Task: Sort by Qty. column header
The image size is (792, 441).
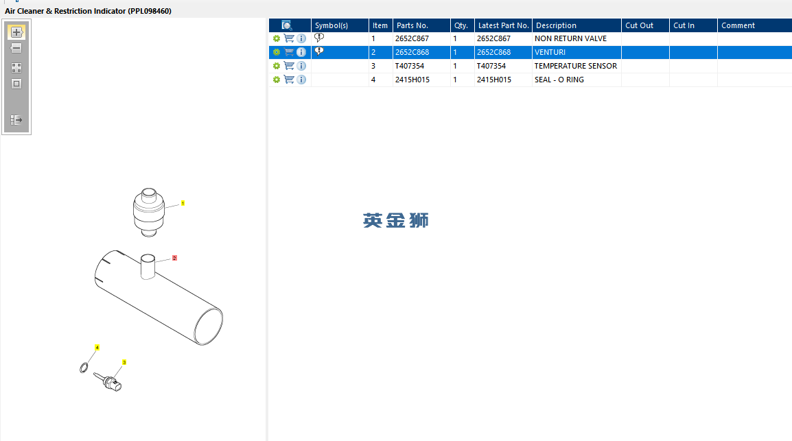Action: 462,25
